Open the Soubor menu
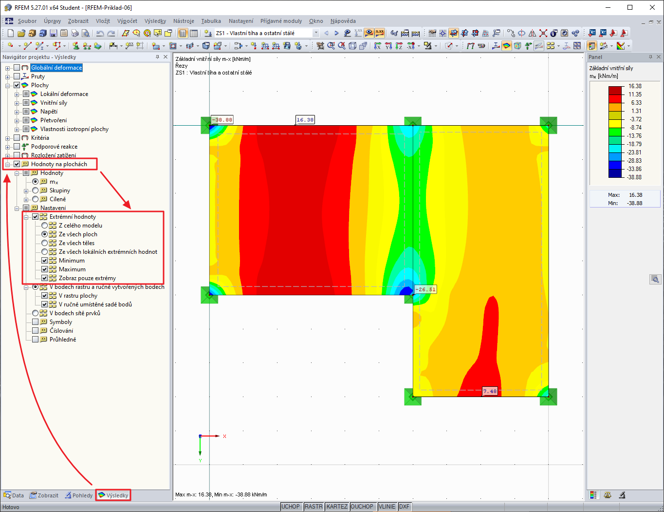Image resolution: width=664 pixels, height=512 pixels. tap(27, 21)
